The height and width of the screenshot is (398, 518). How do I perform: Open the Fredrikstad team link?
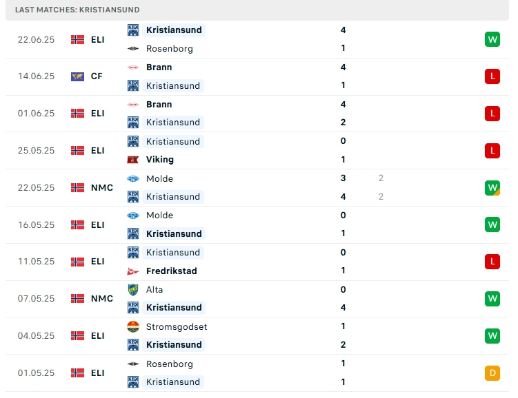[171, 271]
